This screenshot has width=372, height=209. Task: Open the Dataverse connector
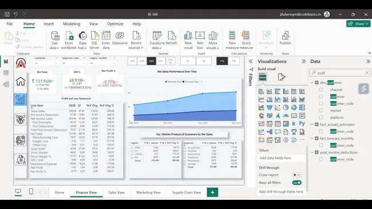point(120,38)
